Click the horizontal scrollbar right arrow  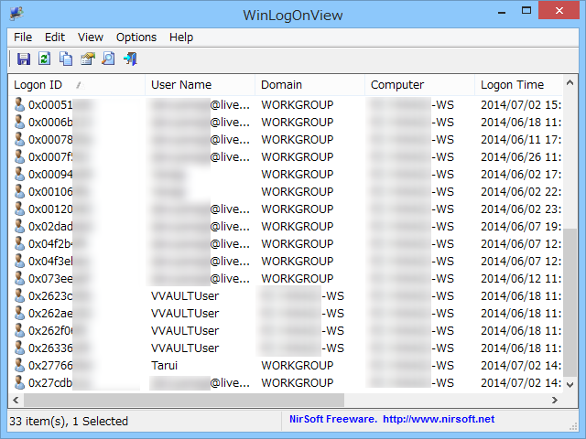(x=555, y=401)
